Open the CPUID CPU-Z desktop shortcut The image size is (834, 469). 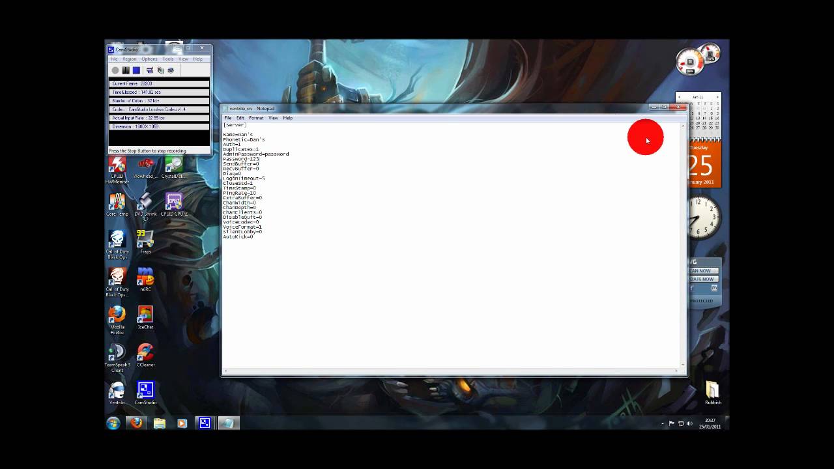(x=174, y=205)
